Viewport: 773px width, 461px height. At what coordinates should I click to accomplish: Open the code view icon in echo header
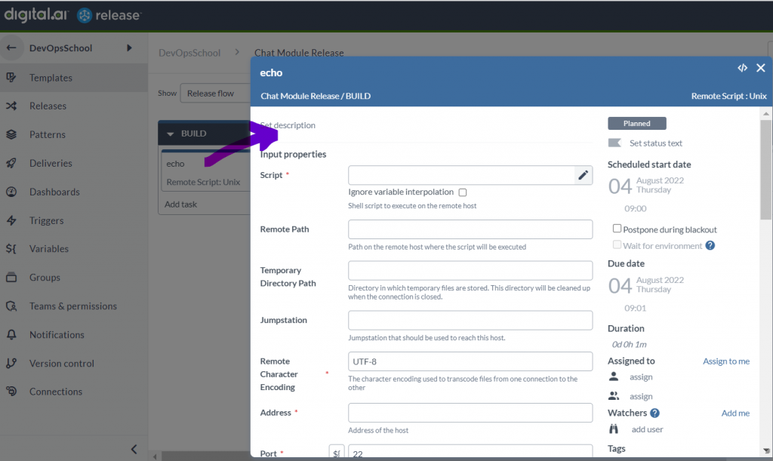(742, 68)
